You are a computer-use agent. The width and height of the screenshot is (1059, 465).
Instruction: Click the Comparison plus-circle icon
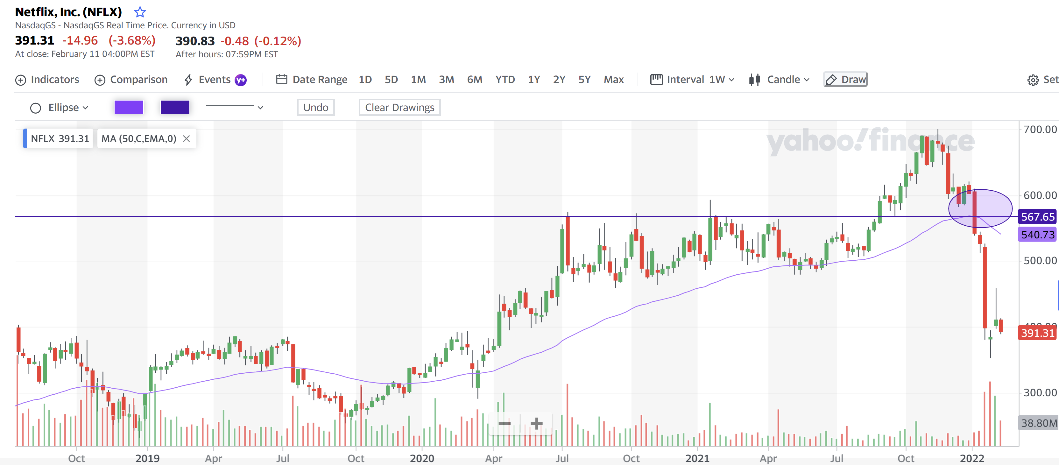coord(100,80)
